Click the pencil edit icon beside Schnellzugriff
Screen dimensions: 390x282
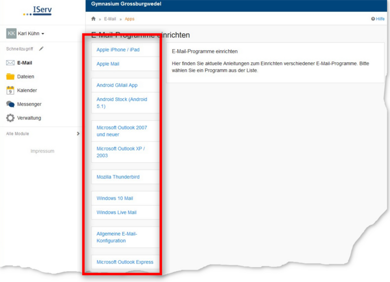(x=41, y=48)
